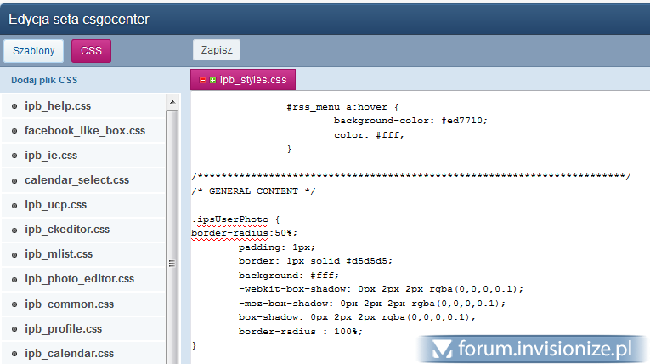Click the bullet icon beside ipb_profile.css
The width and height of the screenshot is (650, 364).
pos(14,328)
